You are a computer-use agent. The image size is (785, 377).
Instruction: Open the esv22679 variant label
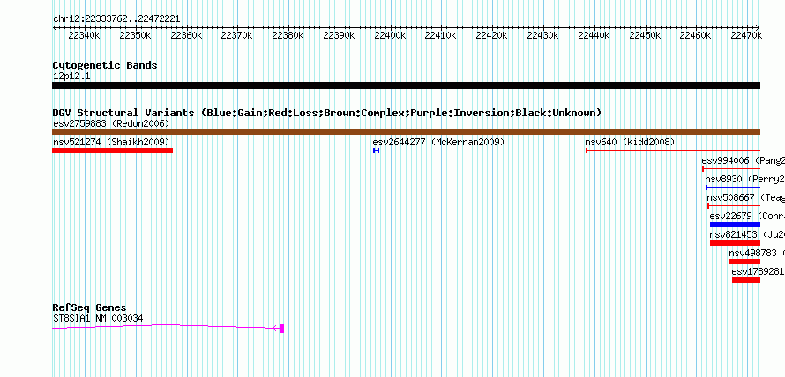(x=747, y=216)
